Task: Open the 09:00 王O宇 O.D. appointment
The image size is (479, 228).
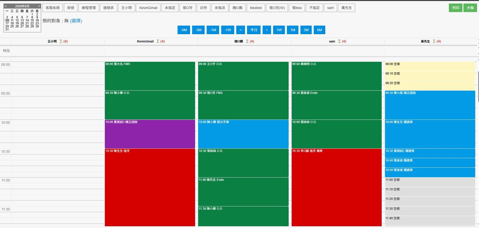Action: (x=243, y=76)
